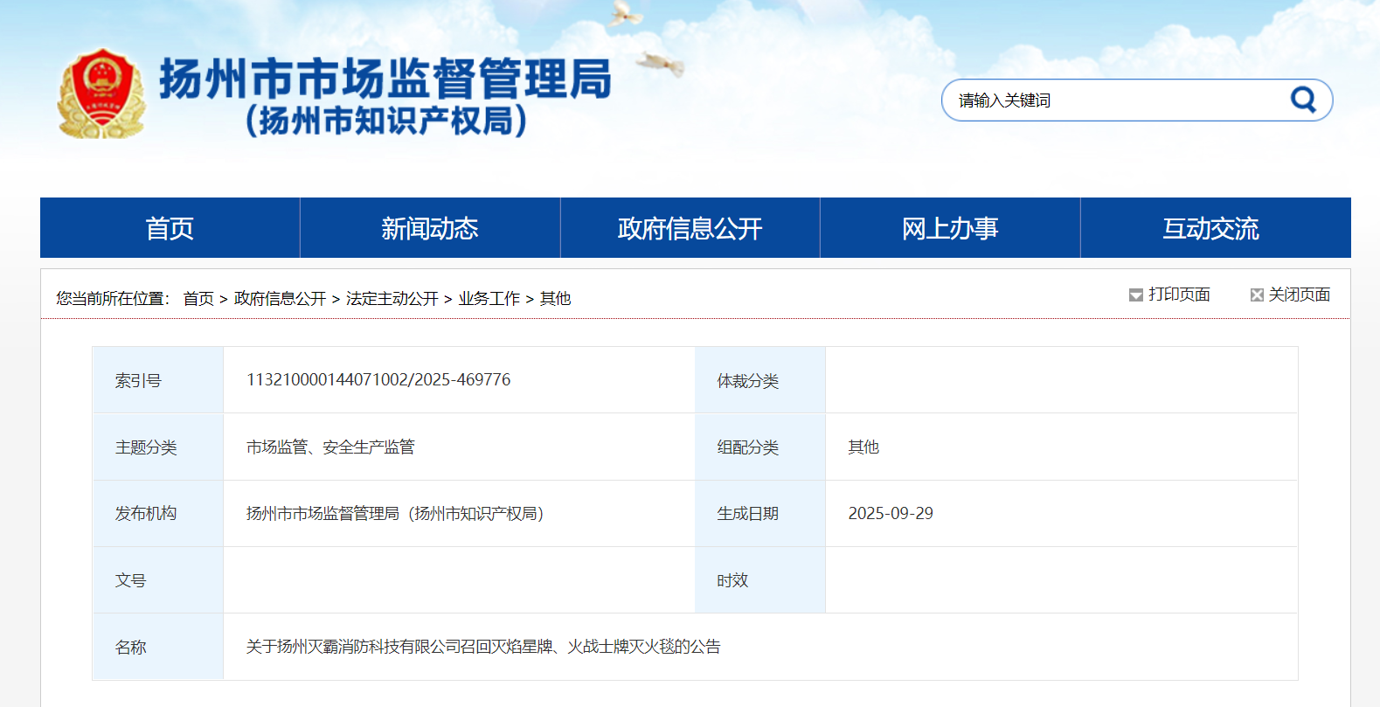Click the magnifier search icon
Viewport: 1380px width, 707px height.
pos(1303,100)
